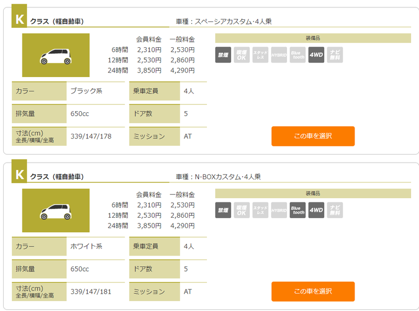
Task: Click the 車種：N-BOXカスタム·4人乗 title
Action: click(218, 177)
